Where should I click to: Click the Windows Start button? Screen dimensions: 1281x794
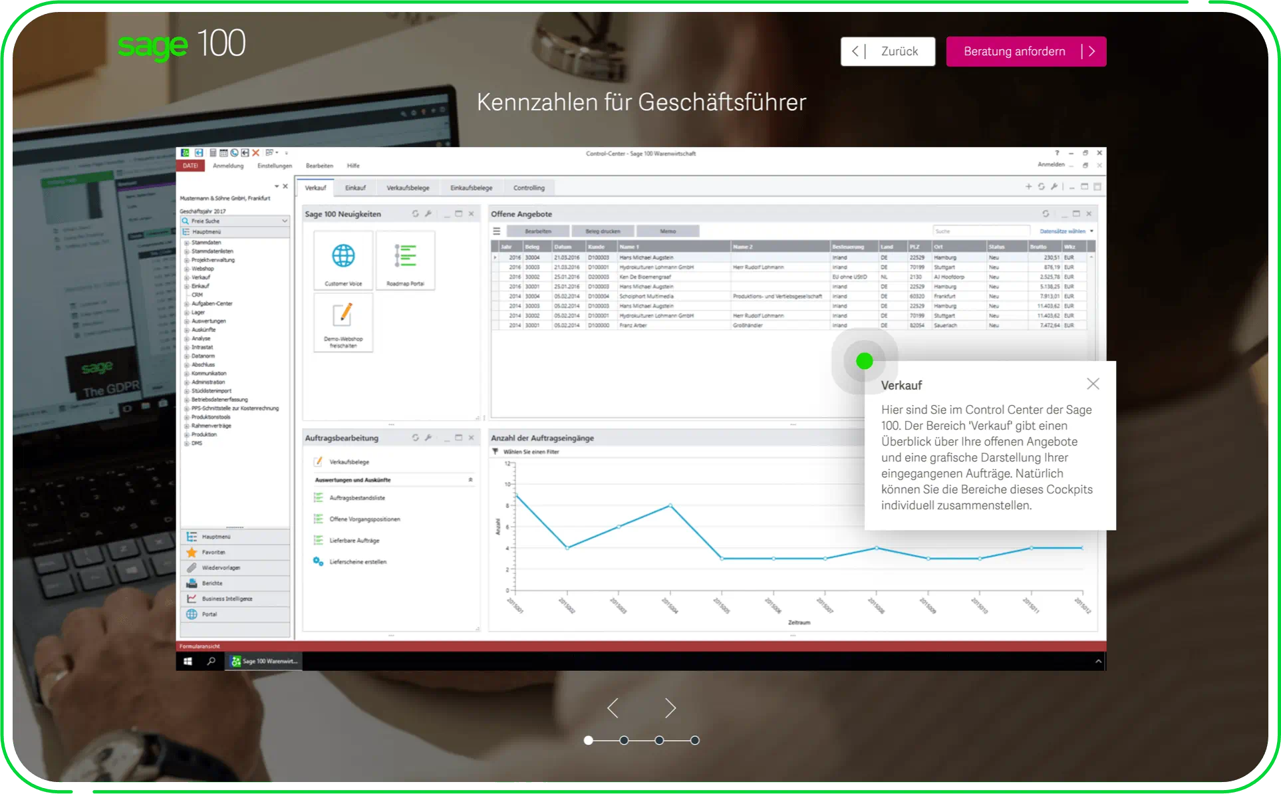(x=188, y=661)
